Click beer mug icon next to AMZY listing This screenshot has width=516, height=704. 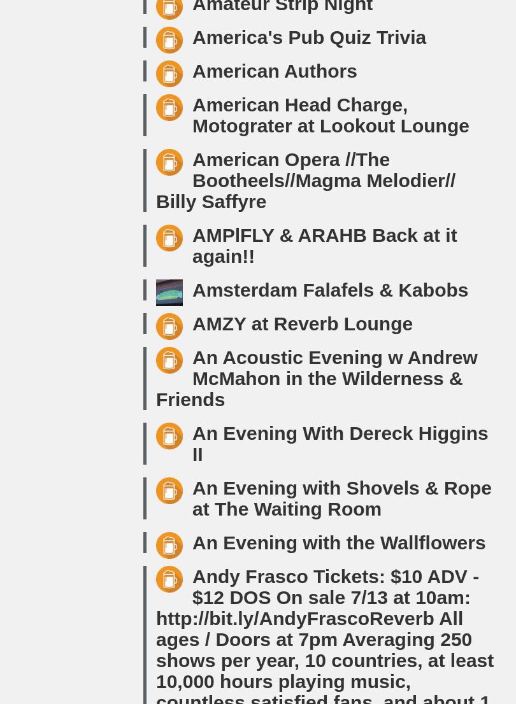pos(169,327)
